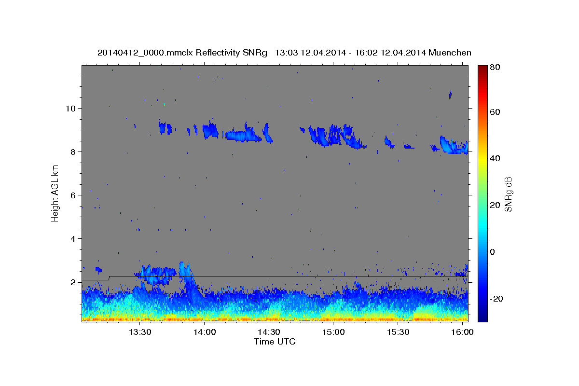
Task: Select the 13:30 time tick label
Action: [140, 332]
